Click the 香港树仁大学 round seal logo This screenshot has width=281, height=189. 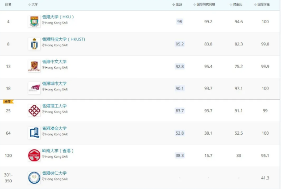click(x=34, y=177)
